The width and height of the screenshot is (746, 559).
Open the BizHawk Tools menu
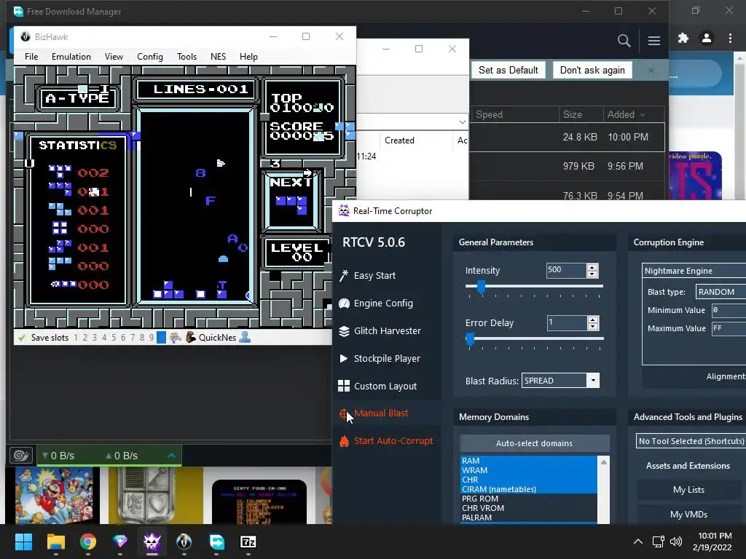[x=186, y=57]
